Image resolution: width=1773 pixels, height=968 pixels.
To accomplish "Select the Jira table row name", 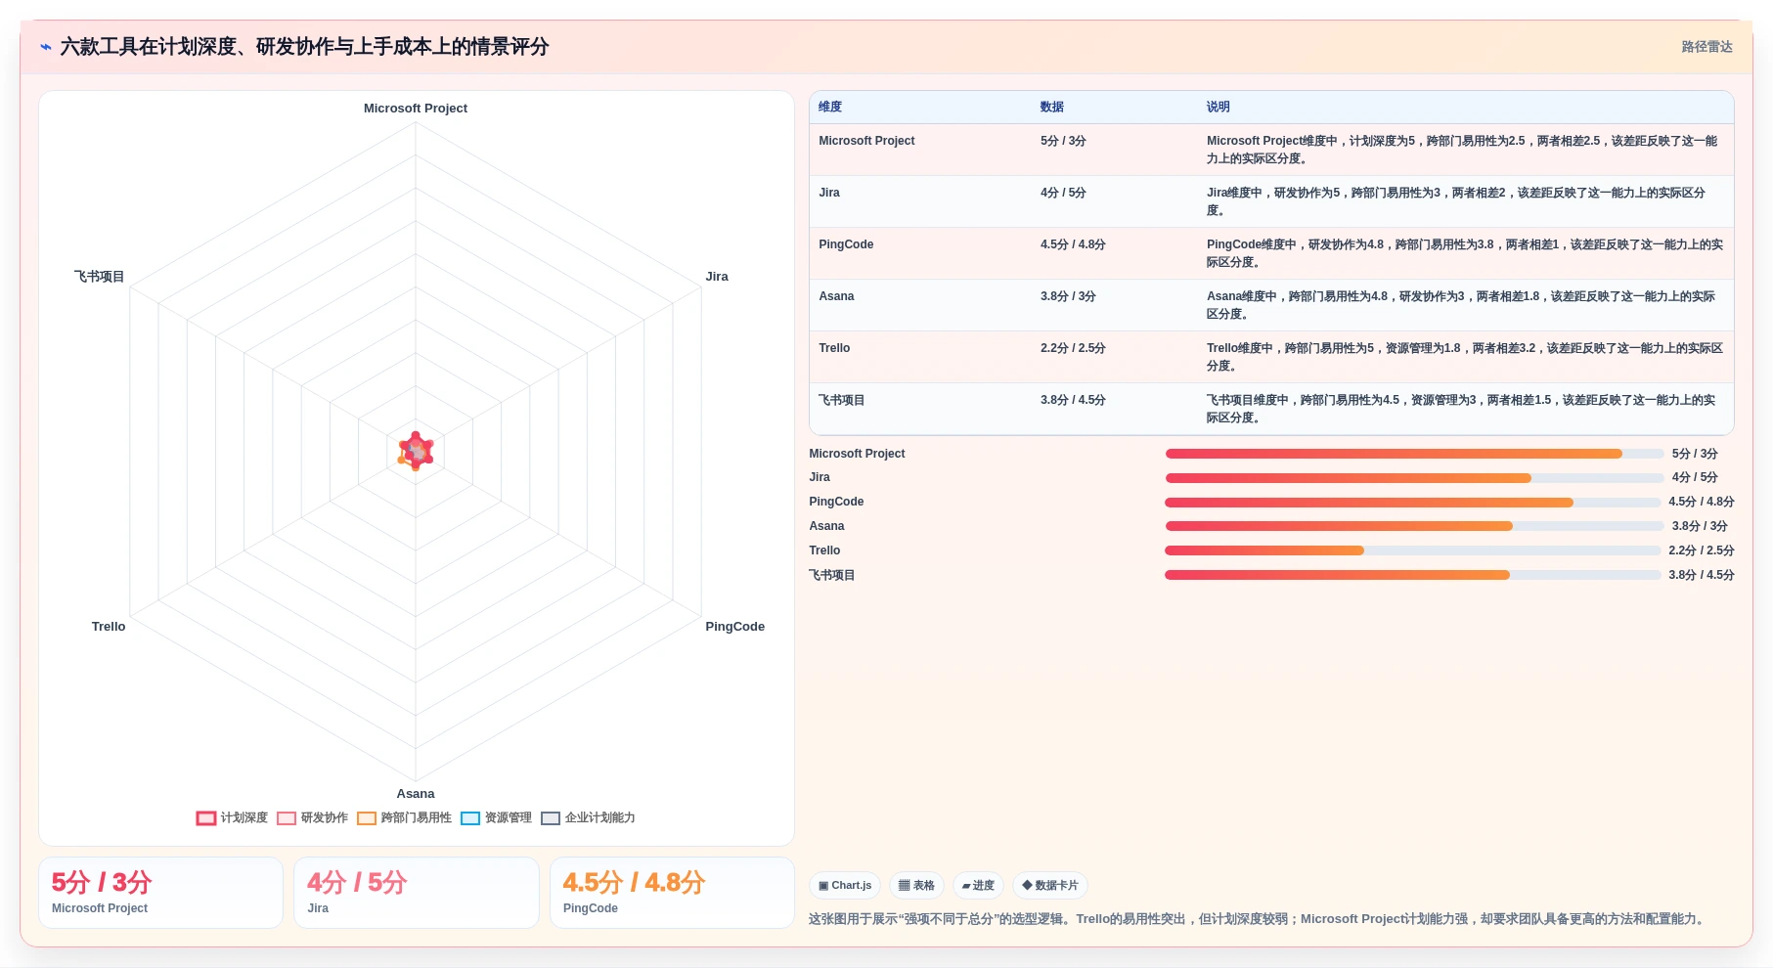I will click(x=829, y=193).
